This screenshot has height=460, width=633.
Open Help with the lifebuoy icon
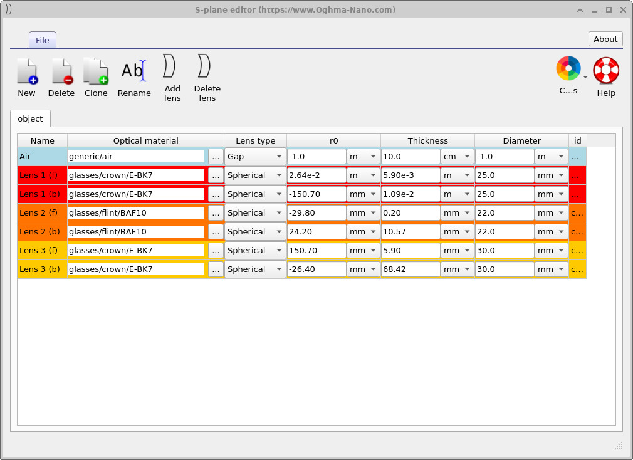(605, 70)
